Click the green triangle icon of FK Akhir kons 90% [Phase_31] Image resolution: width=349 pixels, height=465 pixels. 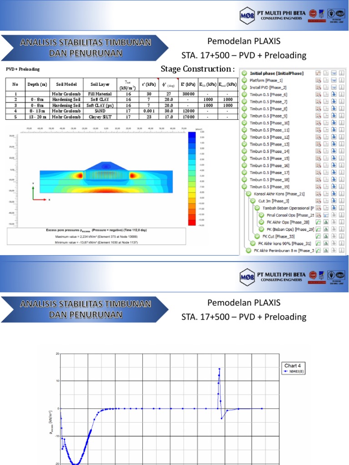point(326,243)
